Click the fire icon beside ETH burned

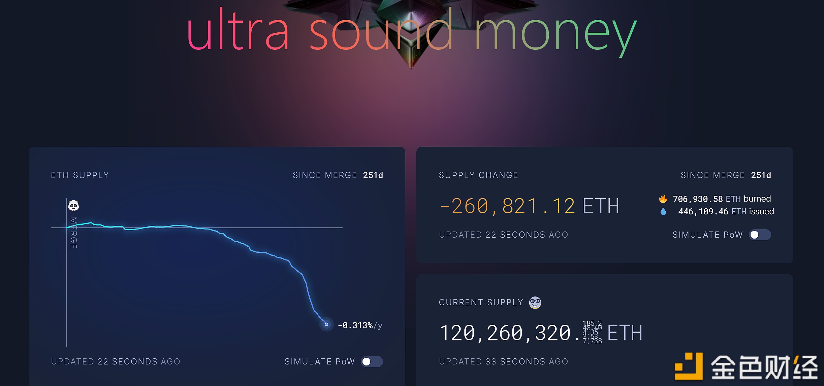coord(663,199)
